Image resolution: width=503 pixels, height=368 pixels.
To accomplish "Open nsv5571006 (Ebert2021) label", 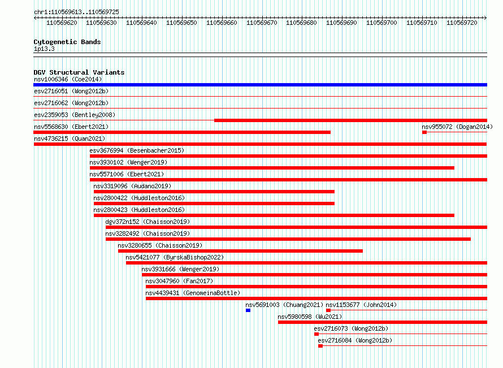I will click(x=127, y=174).
